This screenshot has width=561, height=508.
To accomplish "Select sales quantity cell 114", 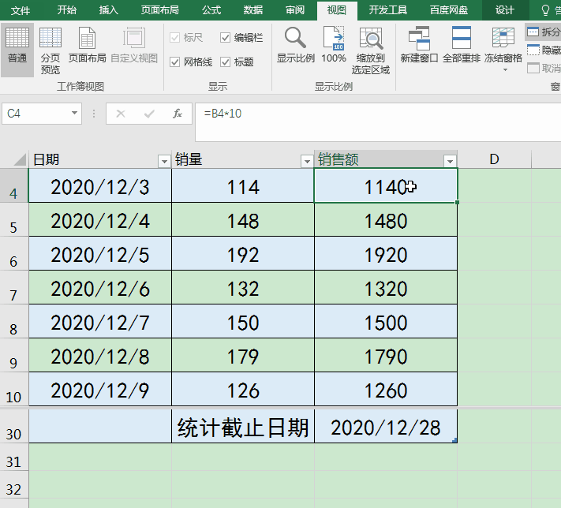I will click(243, 186).
